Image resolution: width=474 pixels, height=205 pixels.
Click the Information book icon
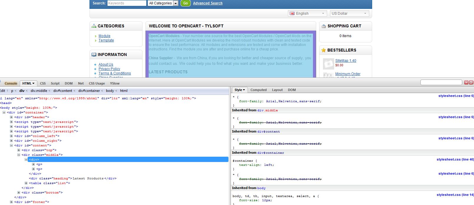pos(94,54)
